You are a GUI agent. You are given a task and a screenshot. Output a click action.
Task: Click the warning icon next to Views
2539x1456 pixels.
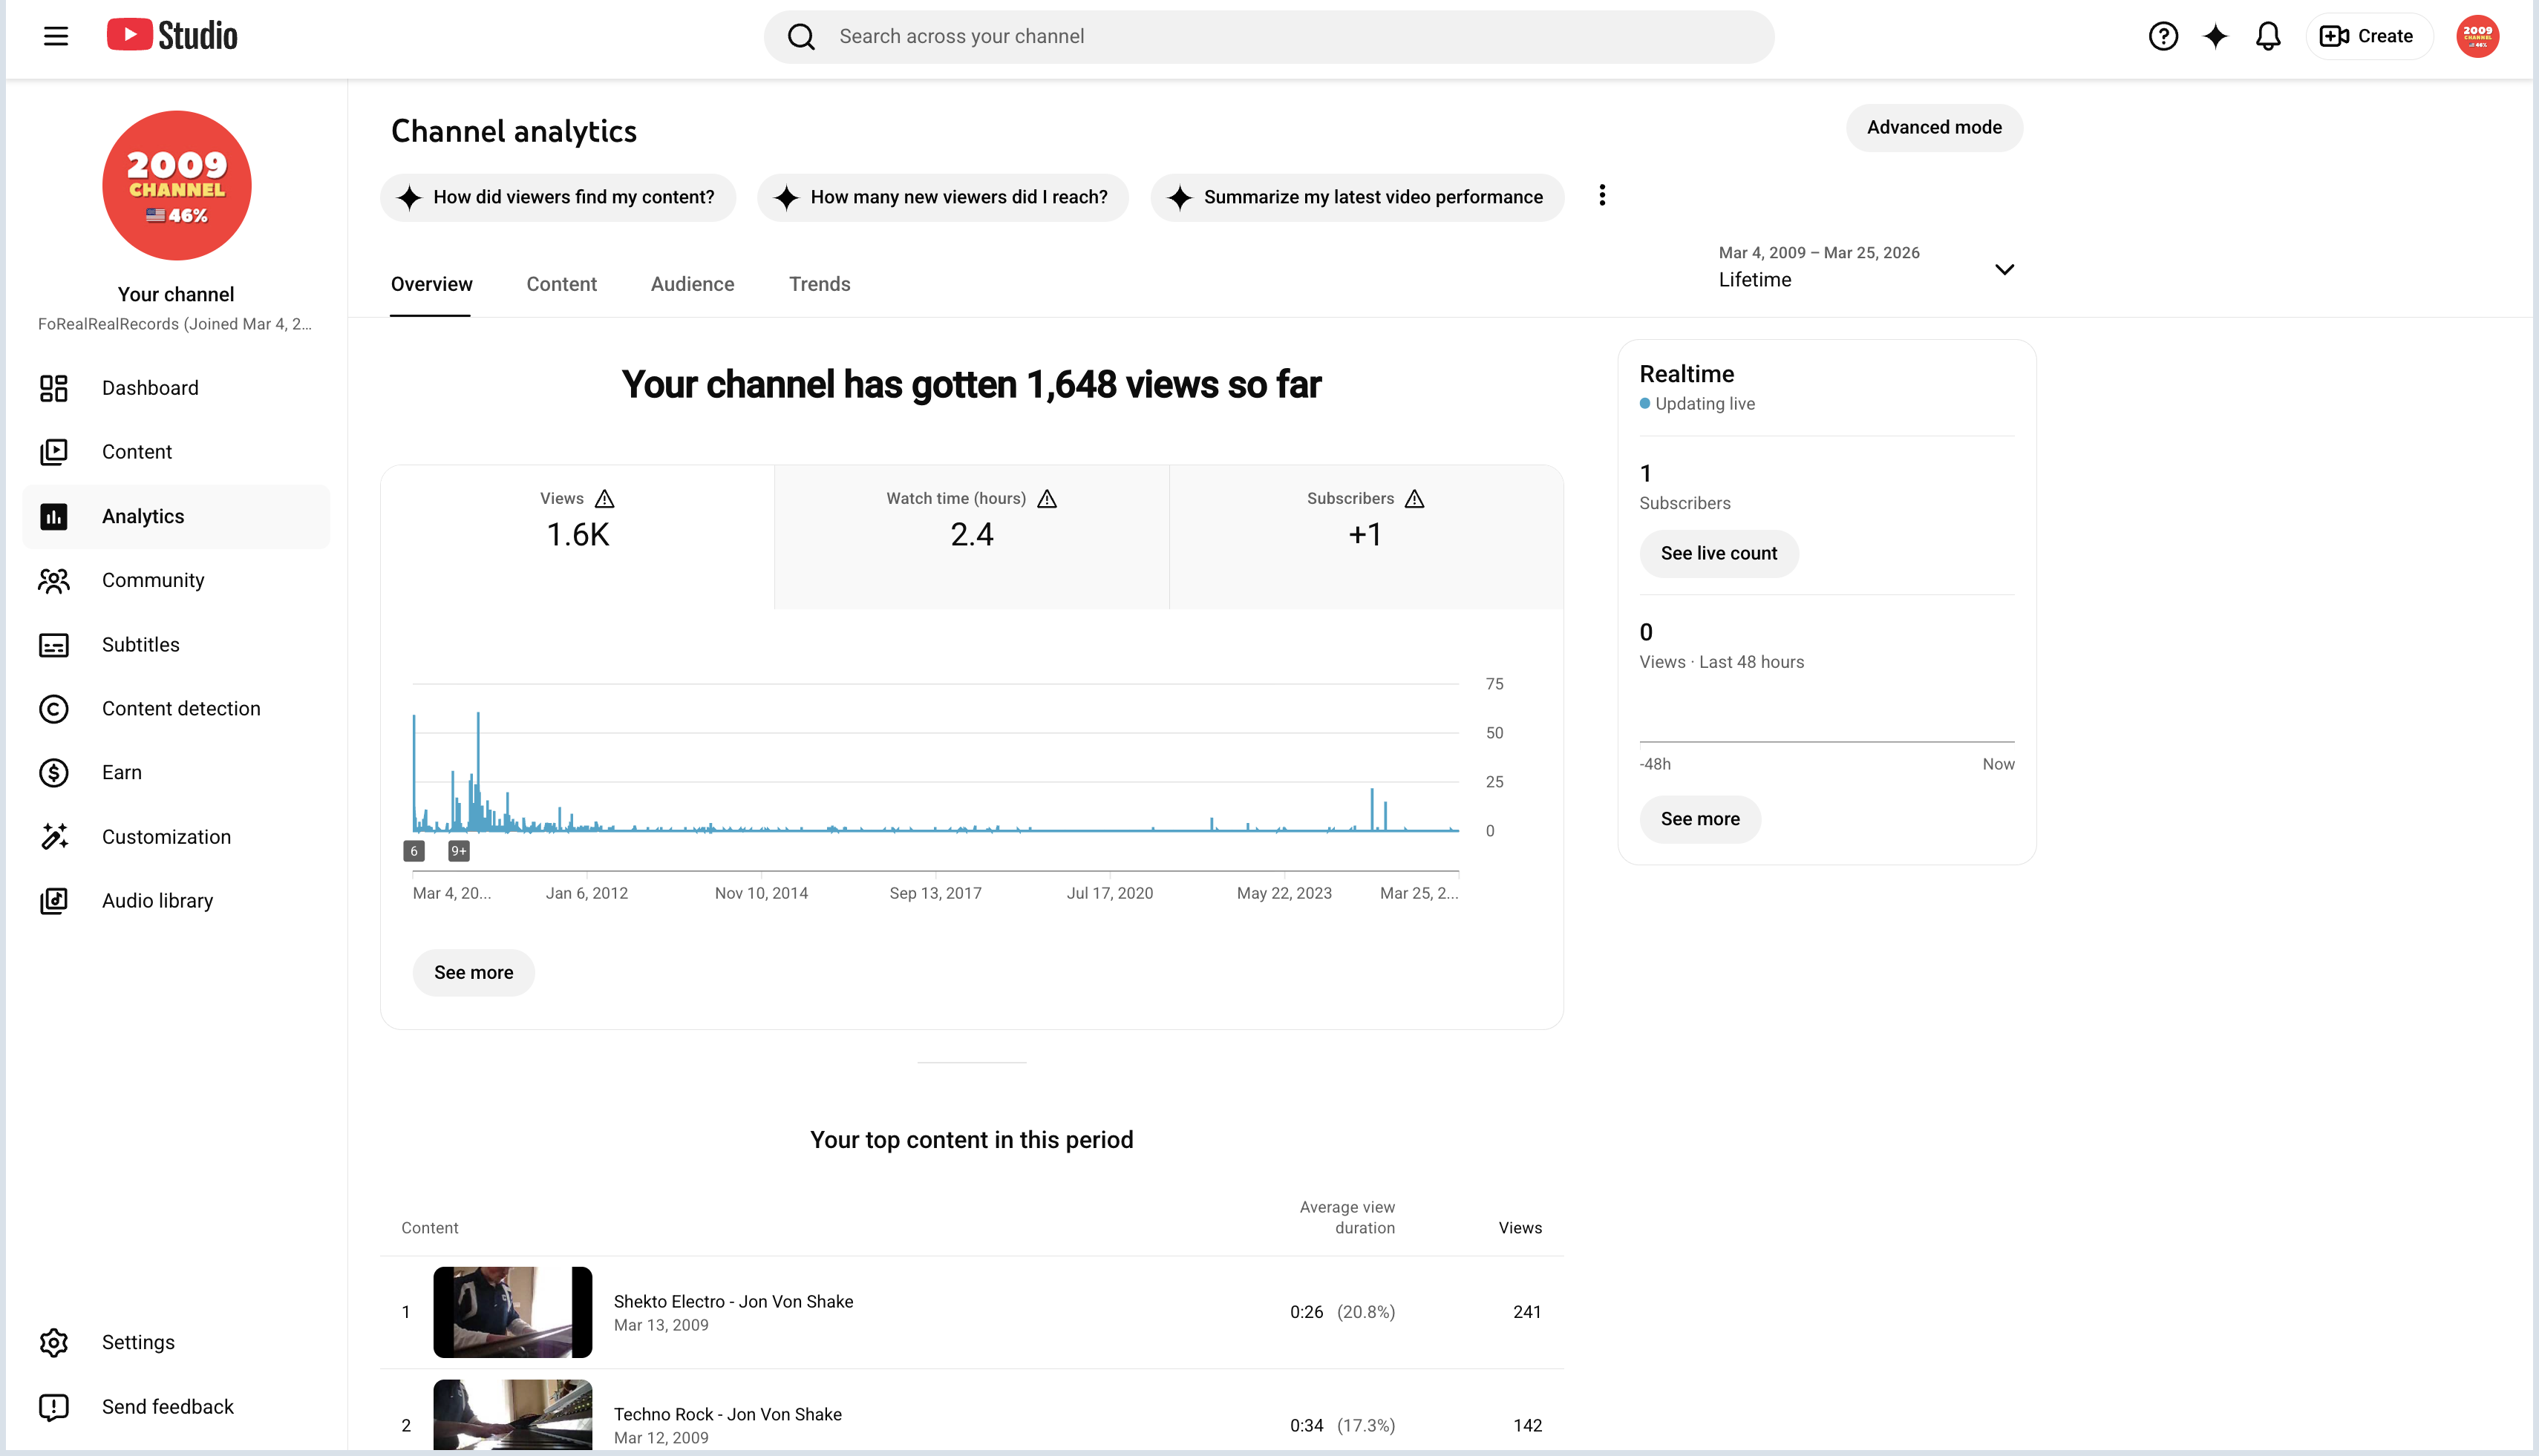pyautogui.click(x=604, y=499)
